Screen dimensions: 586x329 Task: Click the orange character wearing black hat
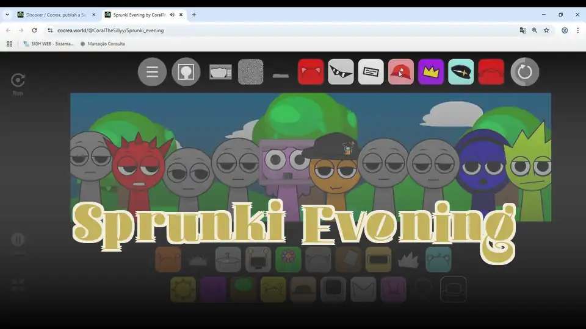coord(334,168)
